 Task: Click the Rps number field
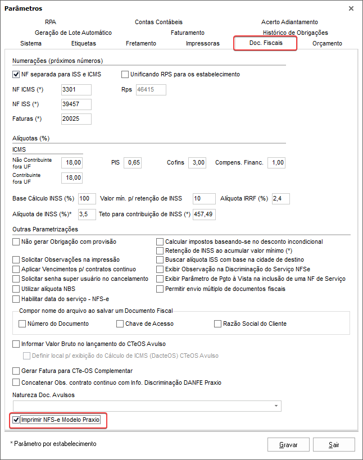point(151,90)
